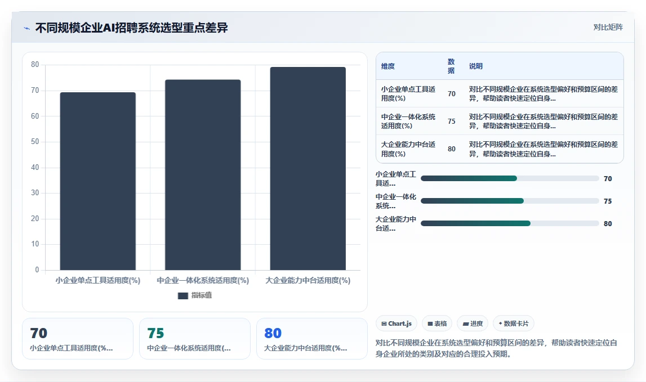Click the 中企业一体化系统适用度(%) bar in the chart

203,175
